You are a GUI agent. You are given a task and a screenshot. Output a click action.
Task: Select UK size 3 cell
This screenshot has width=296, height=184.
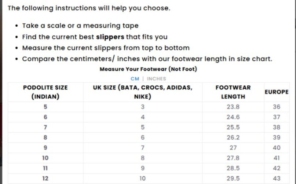[143, 107]
